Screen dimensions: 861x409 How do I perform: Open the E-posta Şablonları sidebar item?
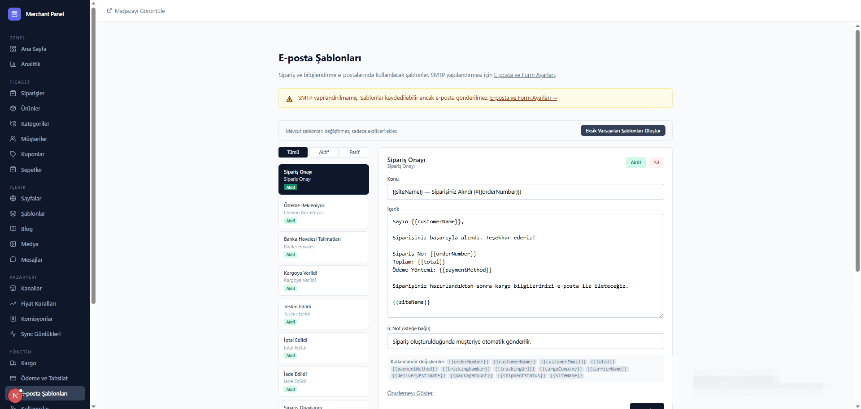(x=45, y=394)
